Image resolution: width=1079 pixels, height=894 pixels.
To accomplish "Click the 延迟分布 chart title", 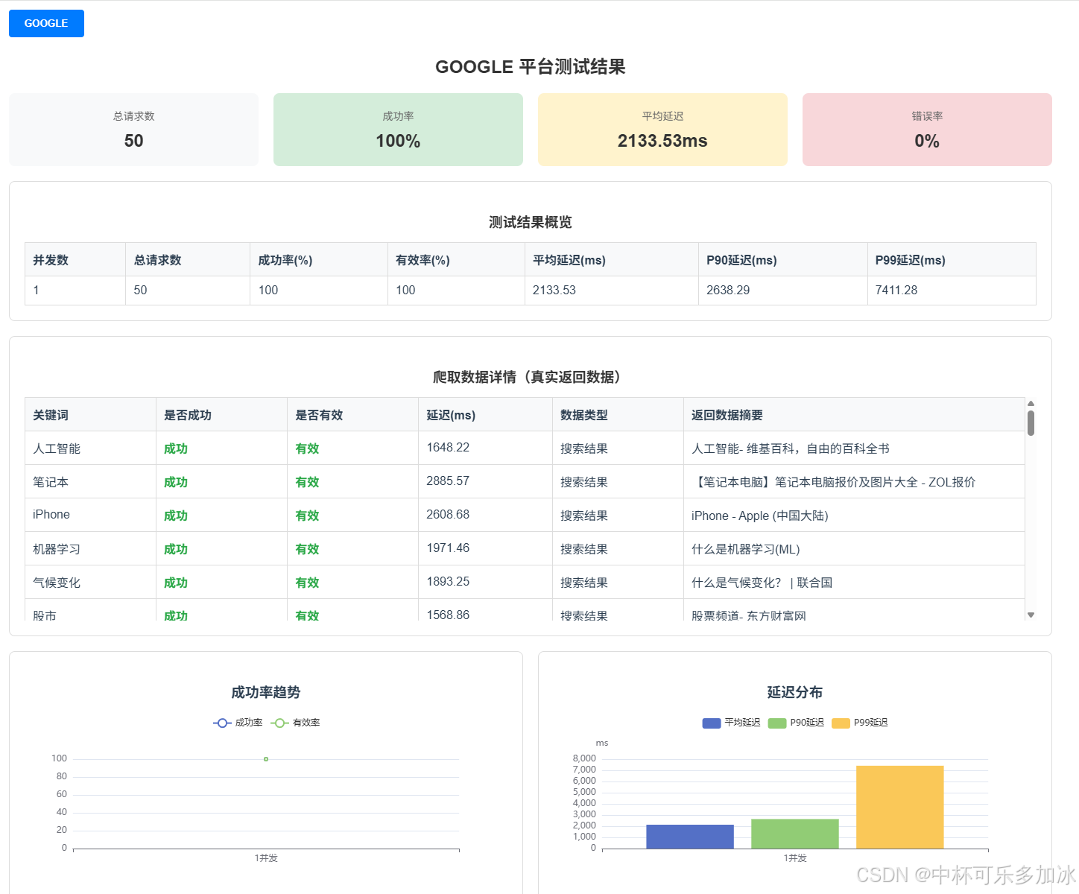I will 795,692.
